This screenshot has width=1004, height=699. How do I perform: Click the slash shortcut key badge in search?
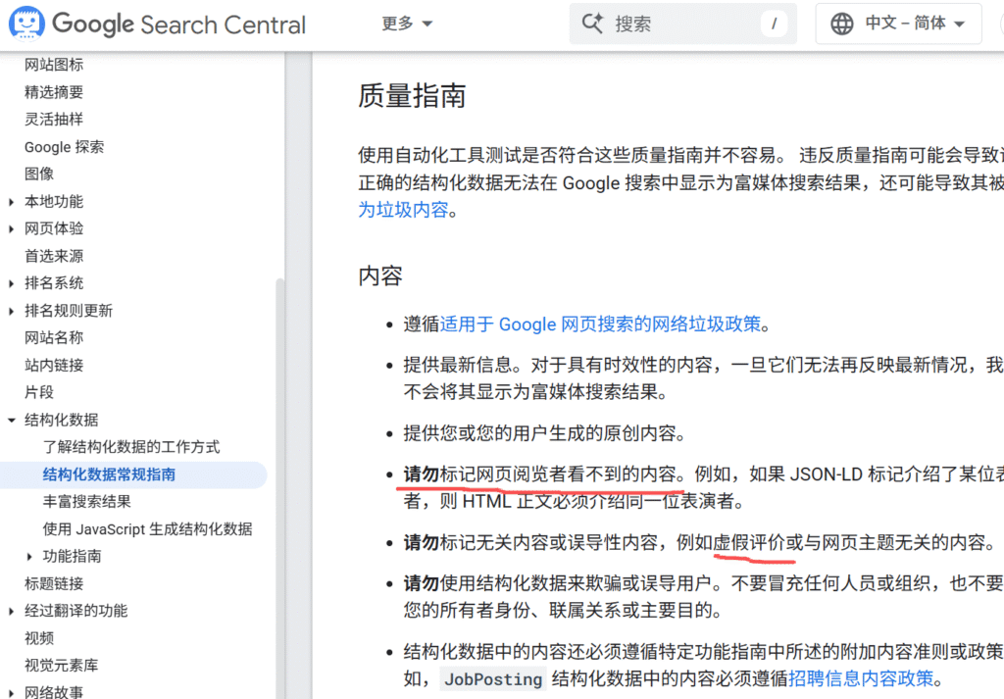(775, 24)
